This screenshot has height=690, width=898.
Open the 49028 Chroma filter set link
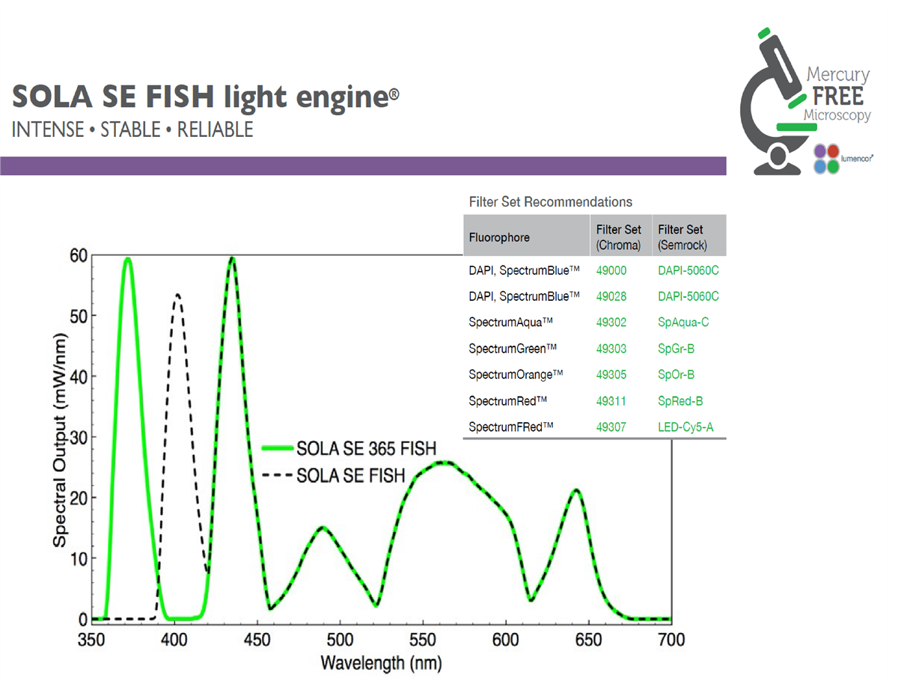tap(611, 296)
